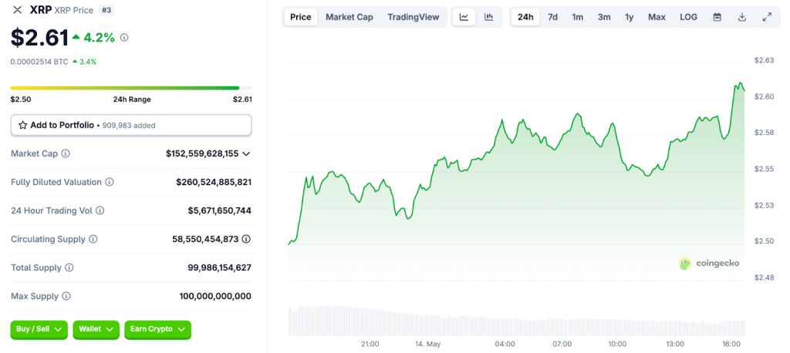Click the info icon next to Circulating Supply label
Viewport: 790px width, 353px height.
(x=93, y=239)
